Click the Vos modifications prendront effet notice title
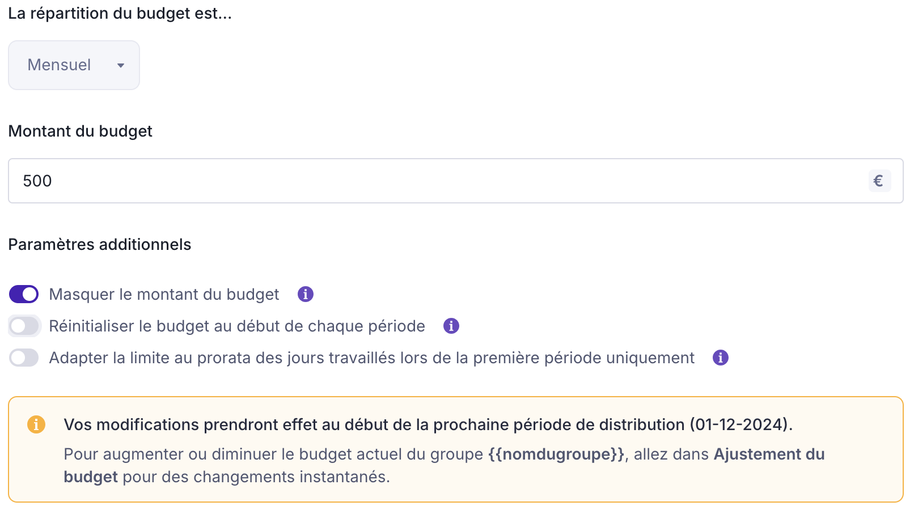 428,424
